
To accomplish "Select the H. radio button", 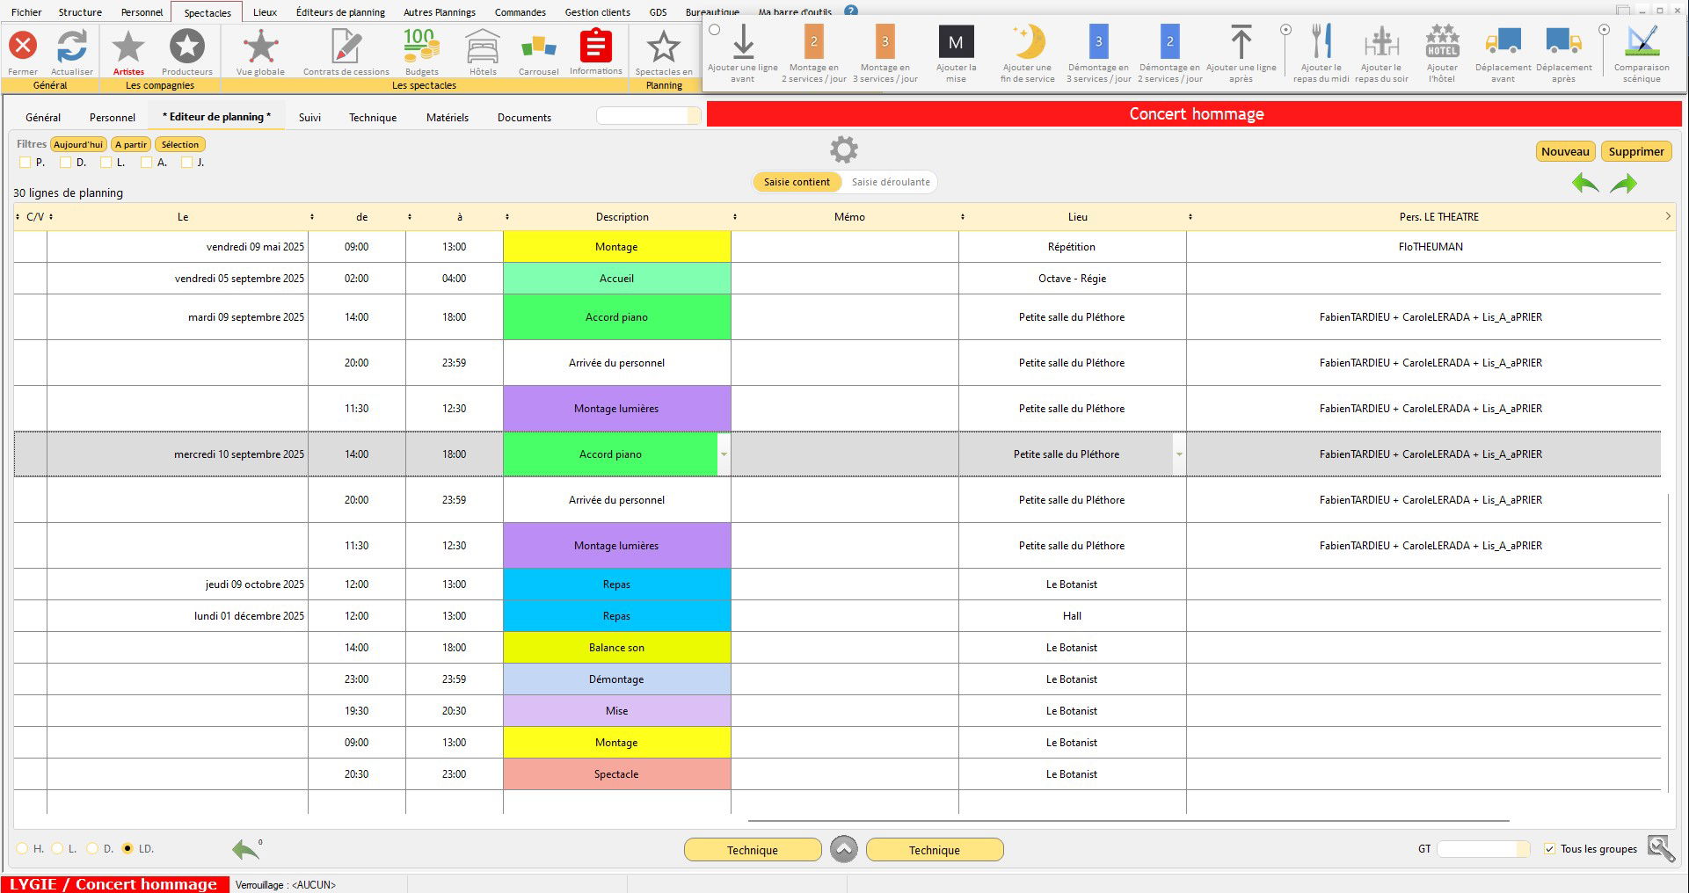I will pyautogui.click(x=23, y=849).
